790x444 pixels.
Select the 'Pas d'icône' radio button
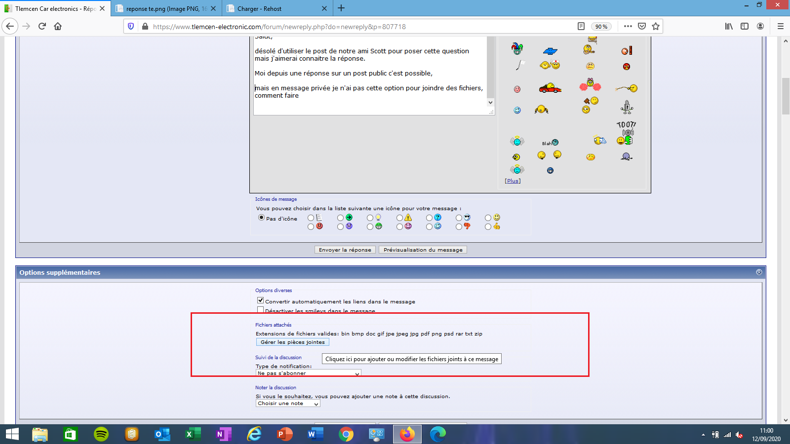[x=261, y=218]
